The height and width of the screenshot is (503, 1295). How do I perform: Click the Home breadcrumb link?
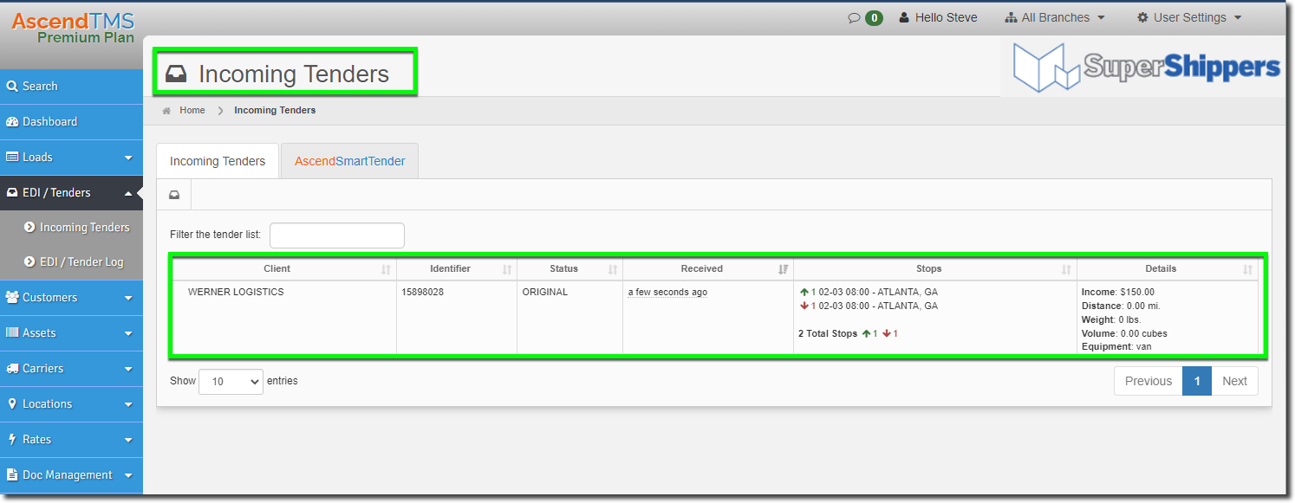pos(192,111)
